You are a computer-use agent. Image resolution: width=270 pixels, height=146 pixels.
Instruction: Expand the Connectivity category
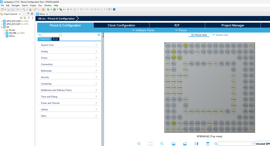click(x=69, y=64)
